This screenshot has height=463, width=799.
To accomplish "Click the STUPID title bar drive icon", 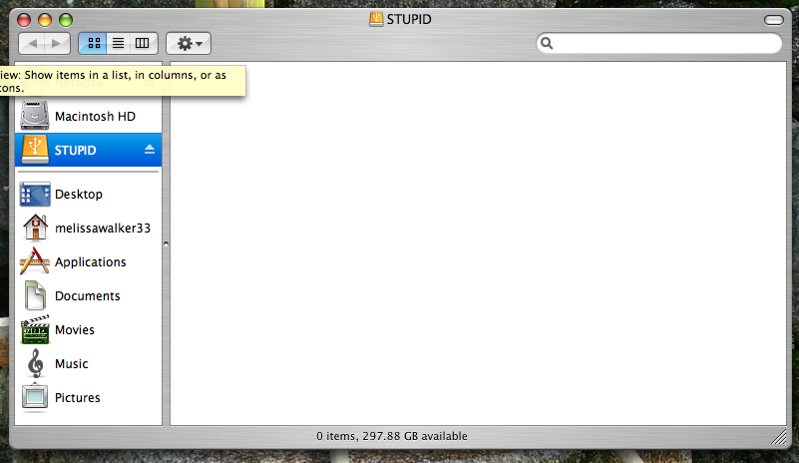I will [x=376, y=19].
